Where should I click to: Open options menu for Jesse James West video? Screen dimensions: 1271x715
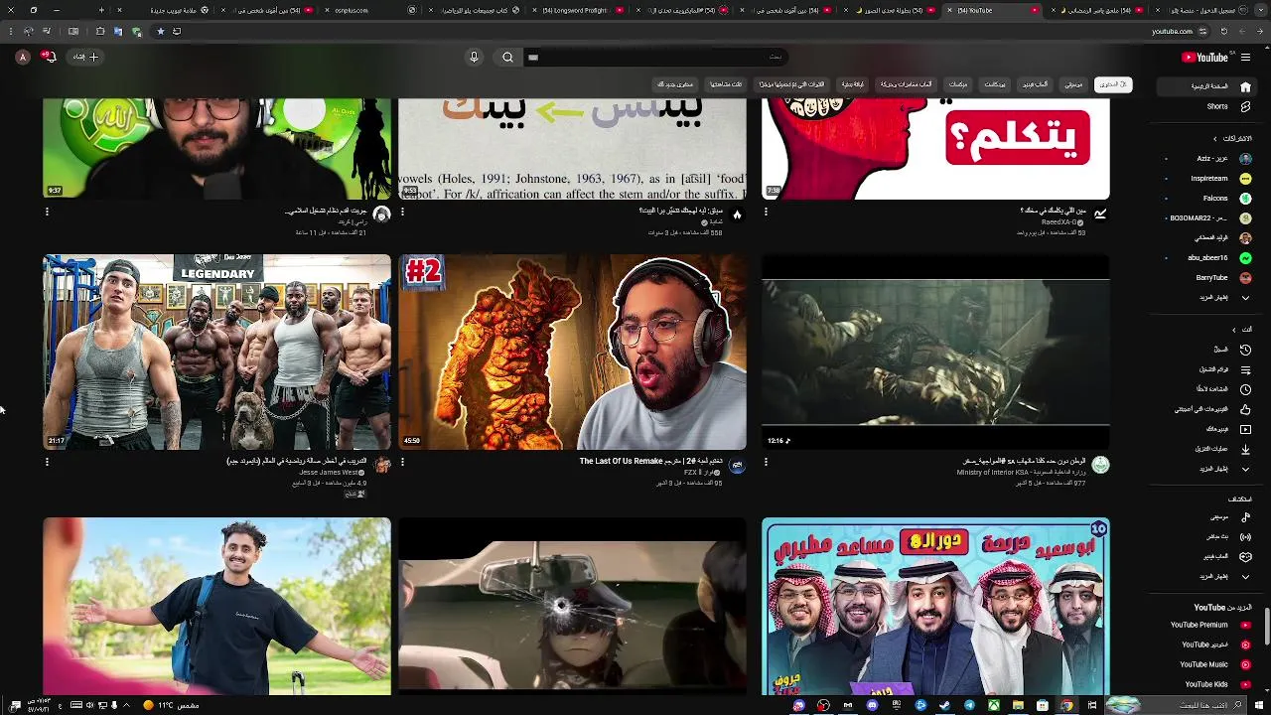pyautogui.click(x=47, y=462)
